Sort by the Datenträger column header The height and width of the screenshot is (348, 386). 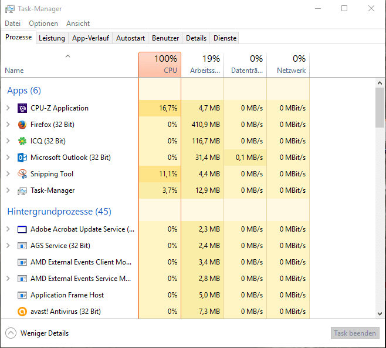[x=245, y=65]
